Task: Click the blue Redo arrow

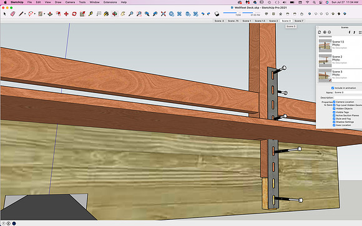Action: point(208,14)
